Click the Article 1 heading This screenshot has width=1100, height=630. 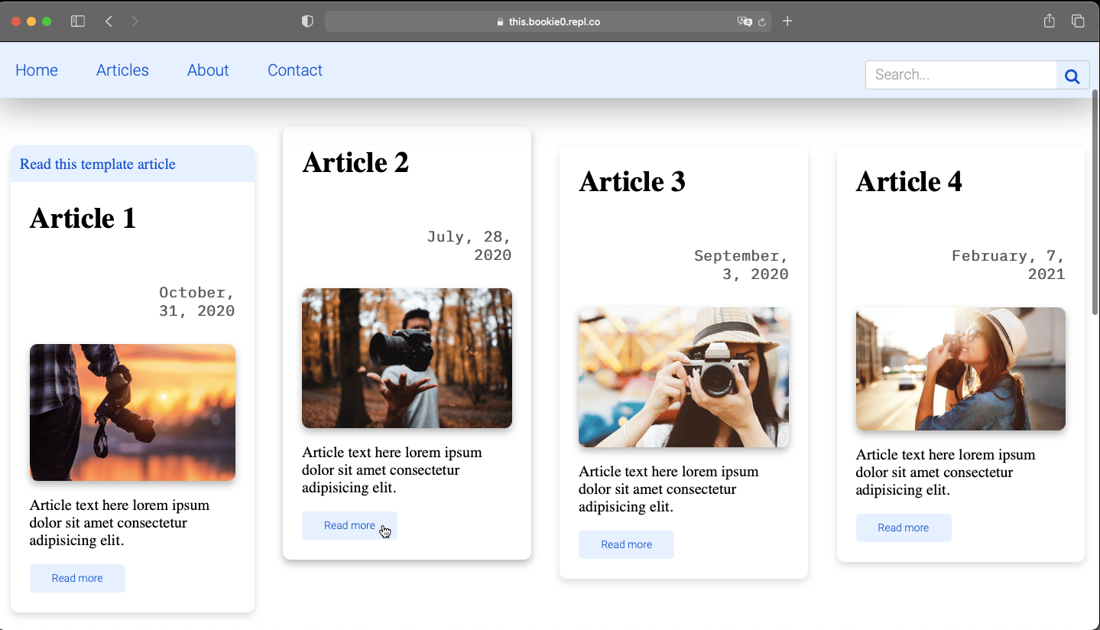click(x=83, y=219)
